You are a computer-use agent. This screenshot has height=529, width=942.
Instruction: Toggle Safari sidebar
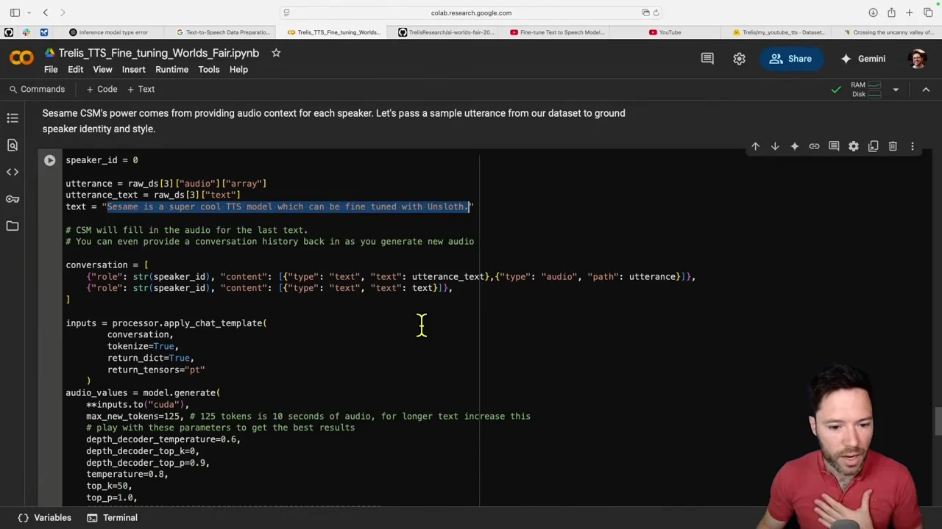(15, 12)
